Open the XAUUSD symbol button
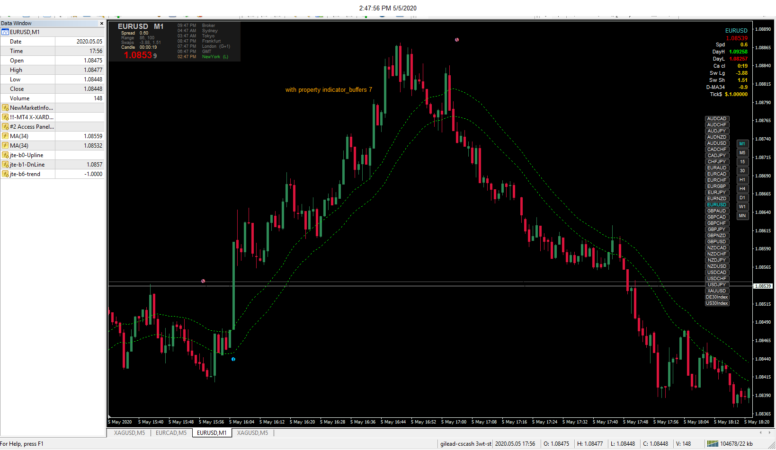This screenshot has height=450, width=776. (717, 291)
